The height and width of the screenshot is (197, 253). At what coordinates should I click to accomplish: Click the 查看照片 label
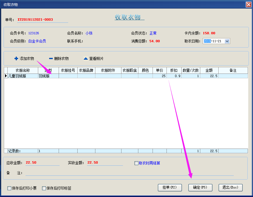96,58
